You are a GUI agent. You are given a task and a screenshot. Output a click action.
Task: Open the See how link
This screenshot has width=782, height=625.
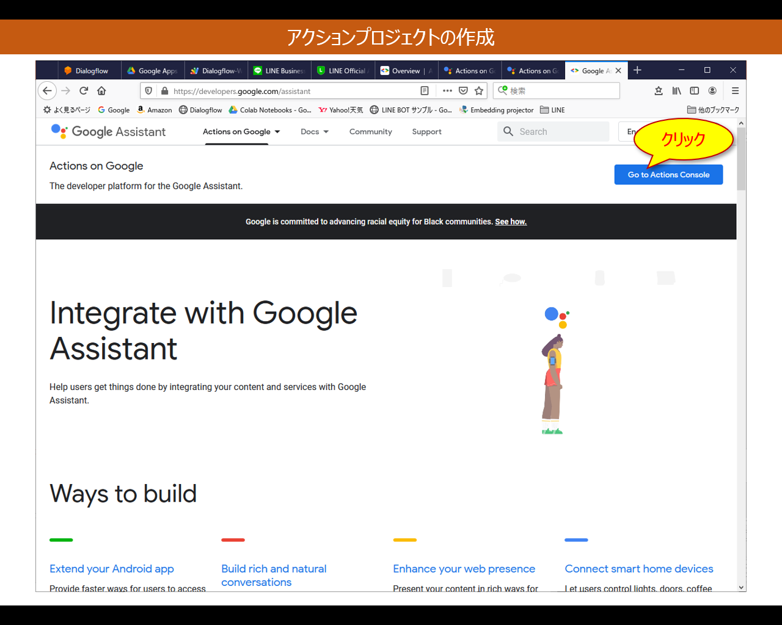(x=511, y=222)
